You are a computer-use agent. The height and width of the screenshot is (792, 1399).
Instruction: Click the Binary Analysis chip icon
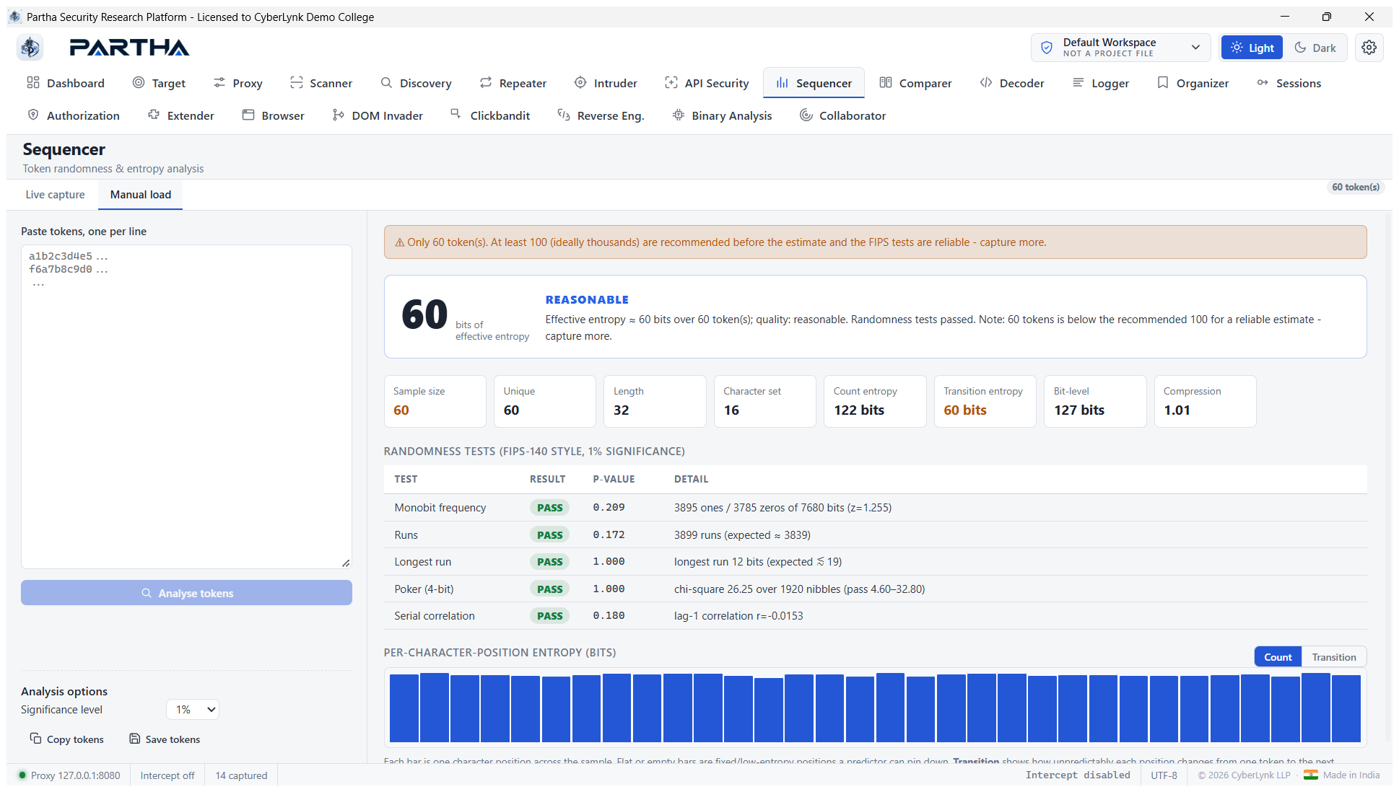679,115
